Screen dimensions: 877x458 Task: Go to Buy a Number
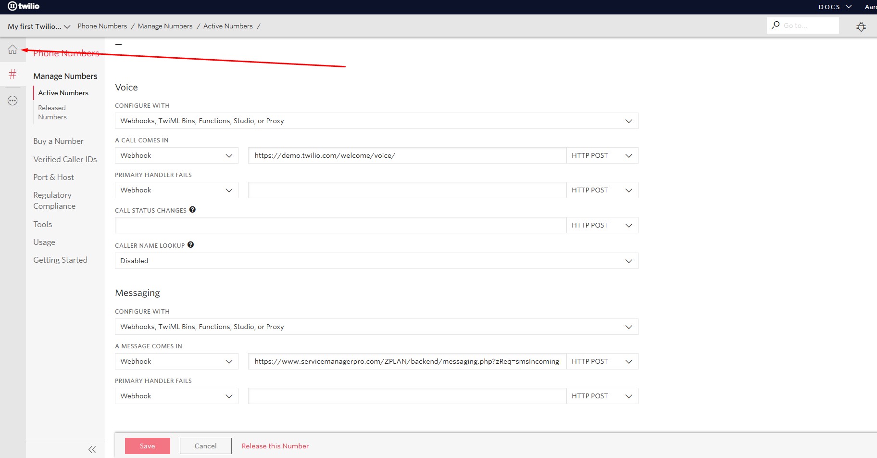(x=58, y=141)
